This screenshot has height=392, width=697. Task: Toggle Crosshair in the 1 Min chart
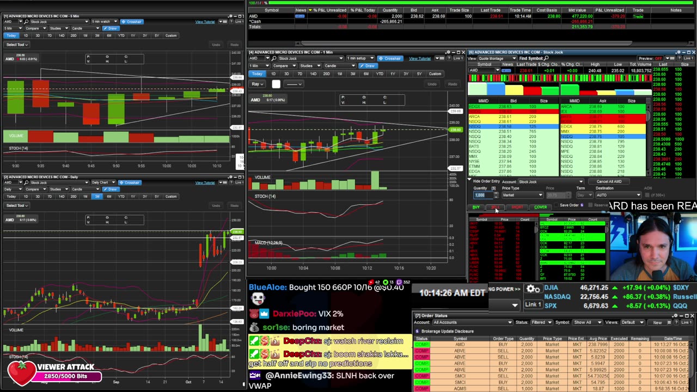(x=390, y=58)
